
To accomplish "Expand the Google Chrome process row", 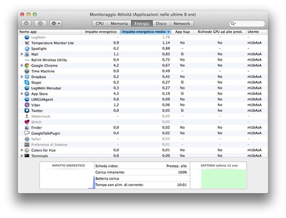I will coord(22,65).
